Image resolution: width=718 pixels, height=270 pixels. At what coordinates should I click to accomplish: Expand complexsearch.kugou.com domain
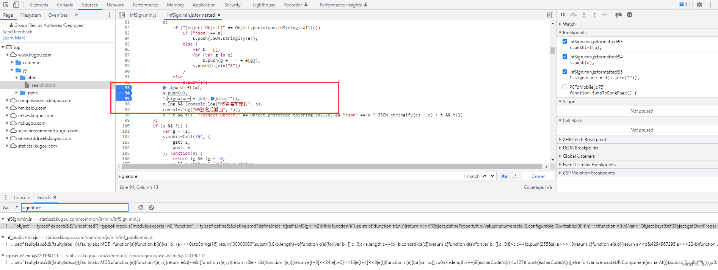pyautogui.click(x=7, y=100)
